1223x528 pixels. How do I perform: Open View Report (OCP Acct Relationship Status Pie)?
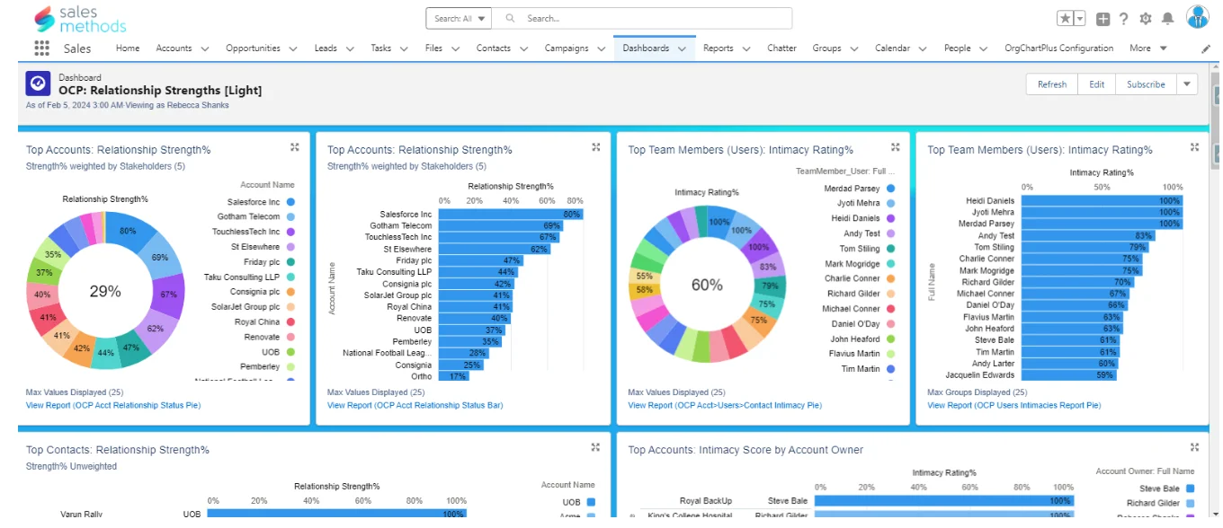coord(113,405)
